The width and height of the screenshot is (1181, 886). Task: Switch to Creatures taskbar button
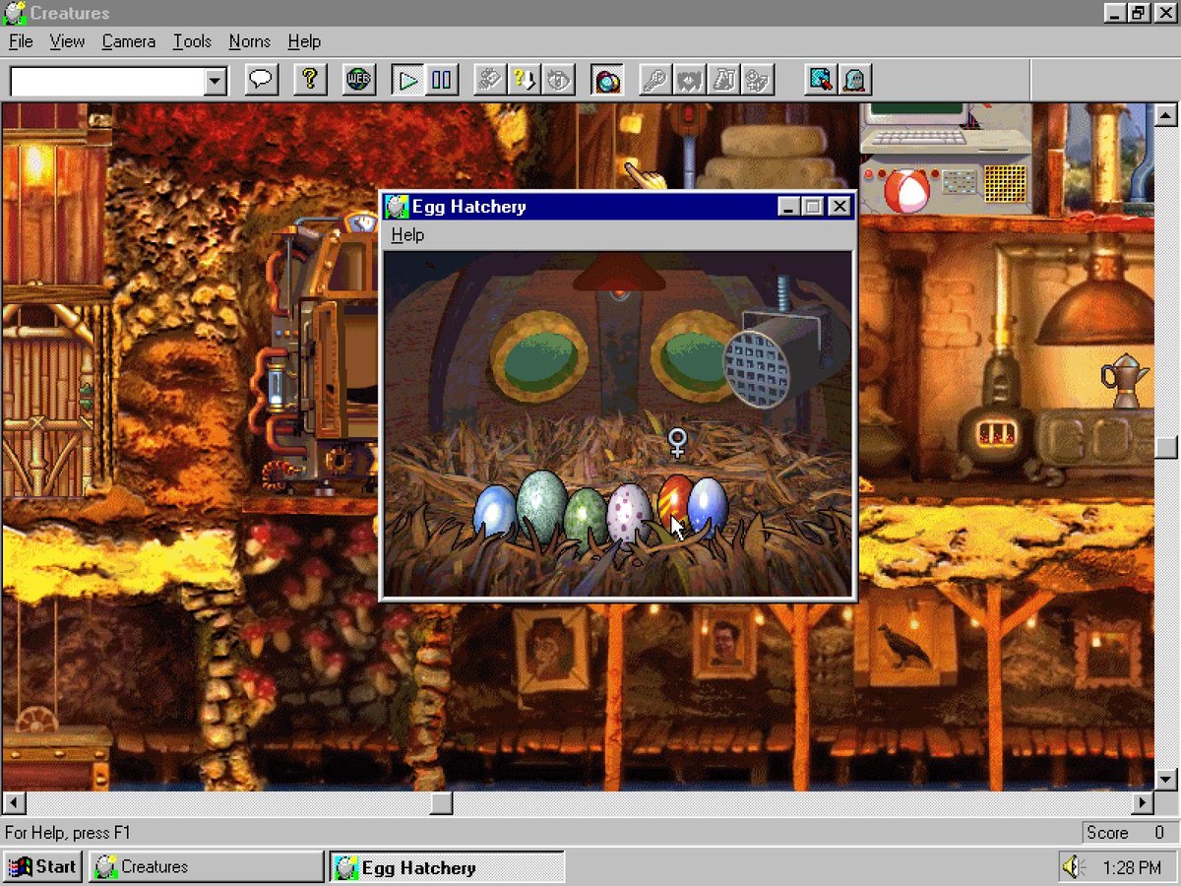(x=207, y=867)
